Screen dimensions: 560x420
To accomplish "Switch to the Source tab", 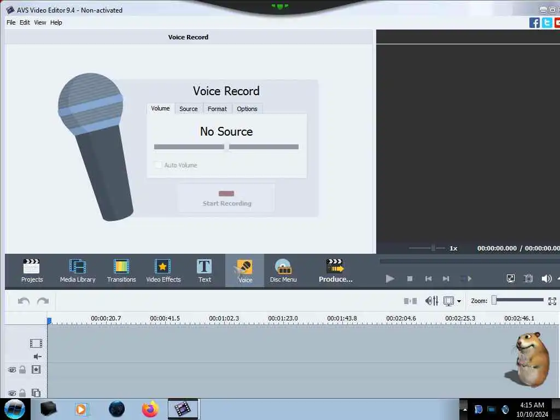I will (188, 109).
